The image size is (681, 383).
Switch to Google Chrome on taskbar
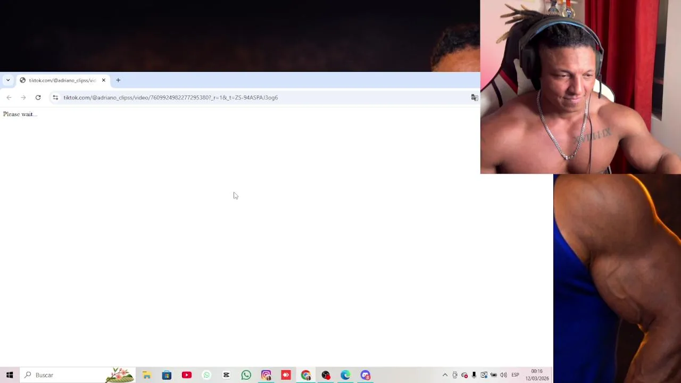click(306, 375)
